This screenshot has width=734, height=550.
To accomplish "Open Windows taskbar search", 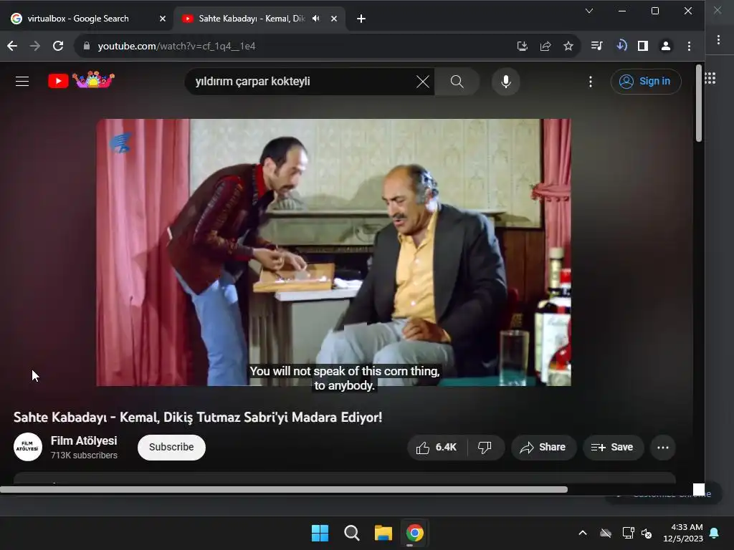I will pos(351,533).
